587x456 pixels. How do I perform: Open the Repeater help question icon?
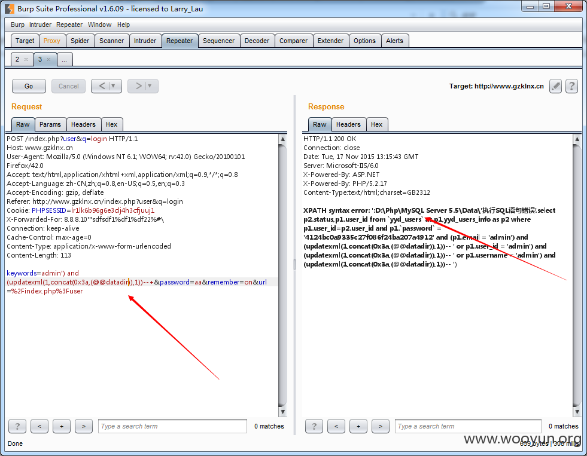[571, 86]
